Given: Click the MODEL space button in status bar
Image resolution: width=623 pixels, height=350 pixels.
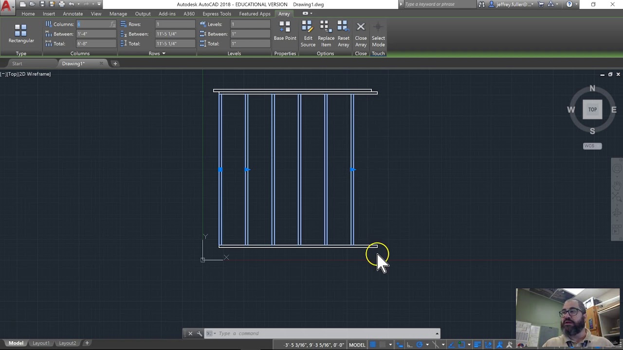Looking at the screenshot, I should [357, 345].
